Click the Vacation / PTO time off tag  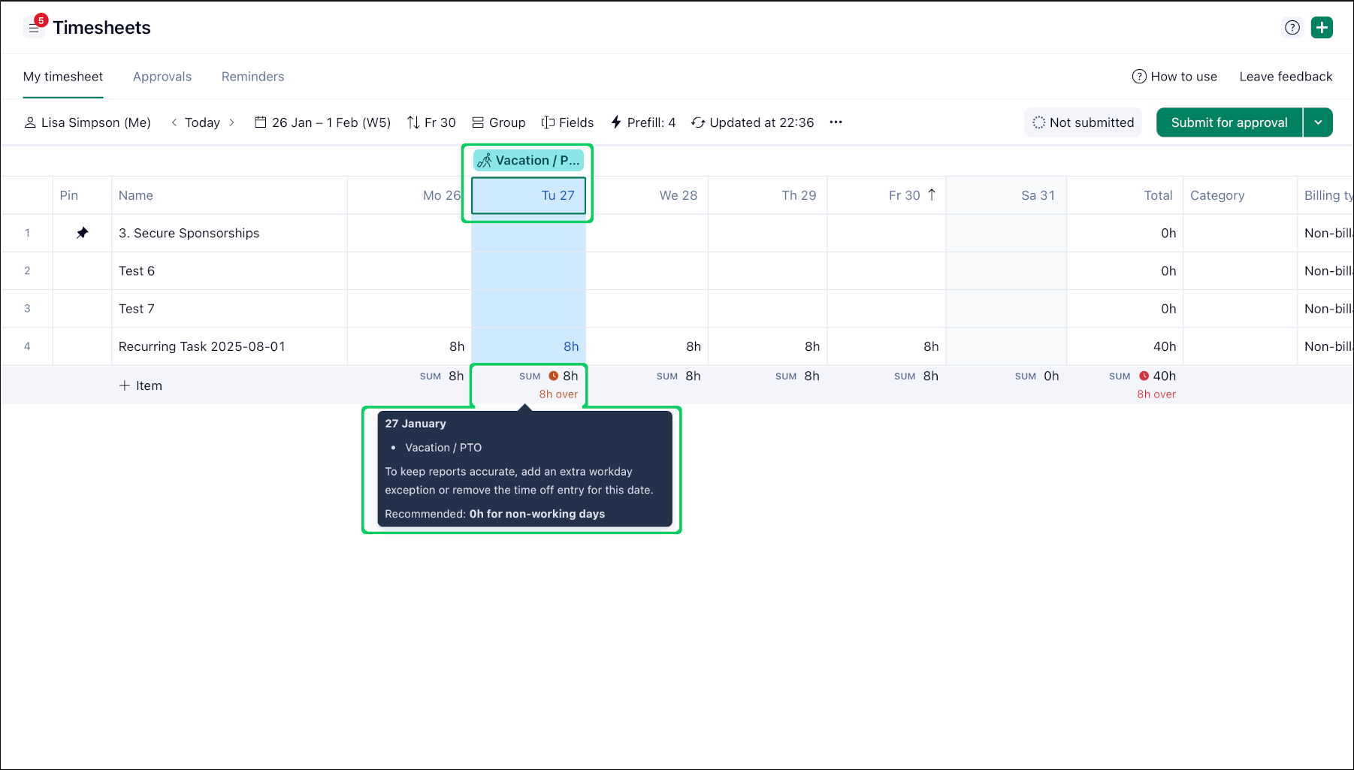pyautogui.click(x=528, y=160)
